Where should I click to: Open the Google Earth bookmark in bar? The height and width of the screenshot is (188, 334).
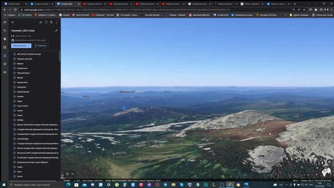point(221,15)
